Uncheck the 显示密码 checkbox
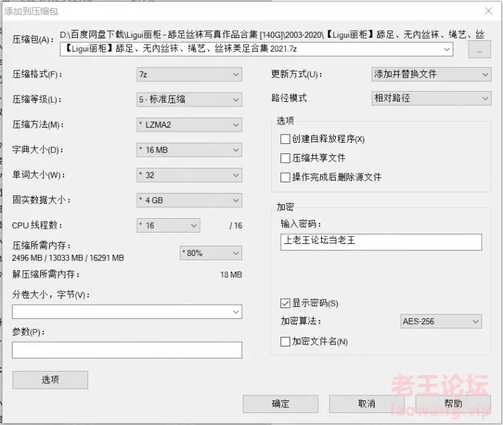The width and height of the screenshot is (503, 425). 285,303
